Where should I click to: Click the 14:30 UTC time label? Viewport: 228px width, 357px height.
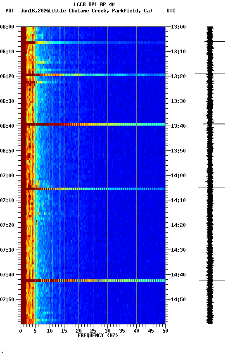[x=178, y=250]
